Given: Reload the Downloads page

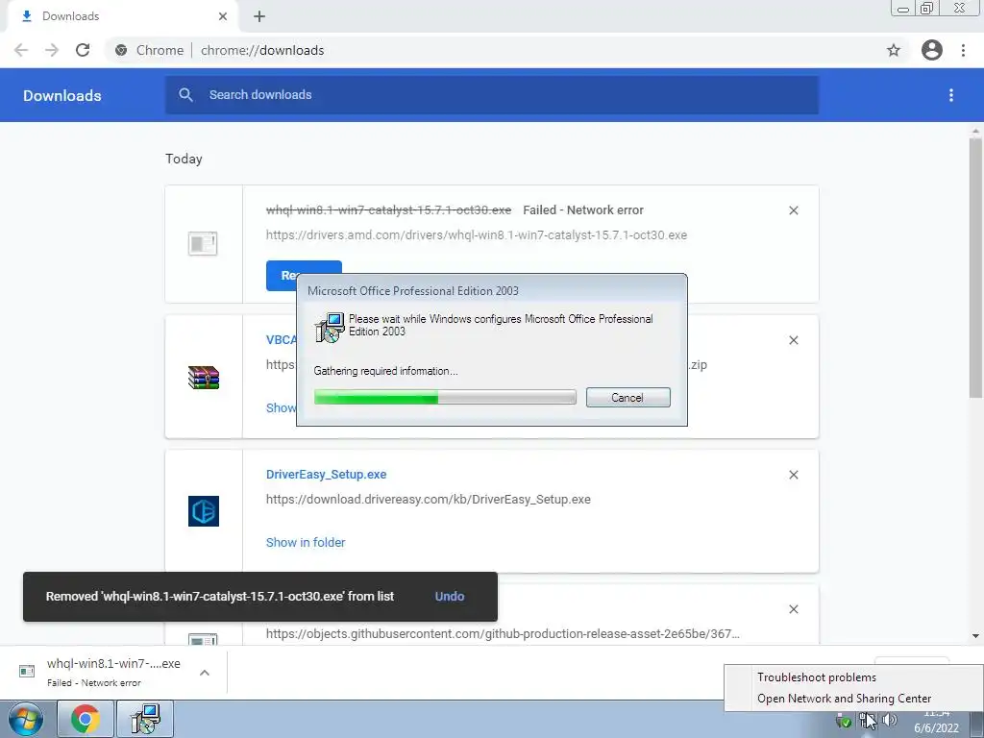Looking at the screenshot, I should (83, 50).
